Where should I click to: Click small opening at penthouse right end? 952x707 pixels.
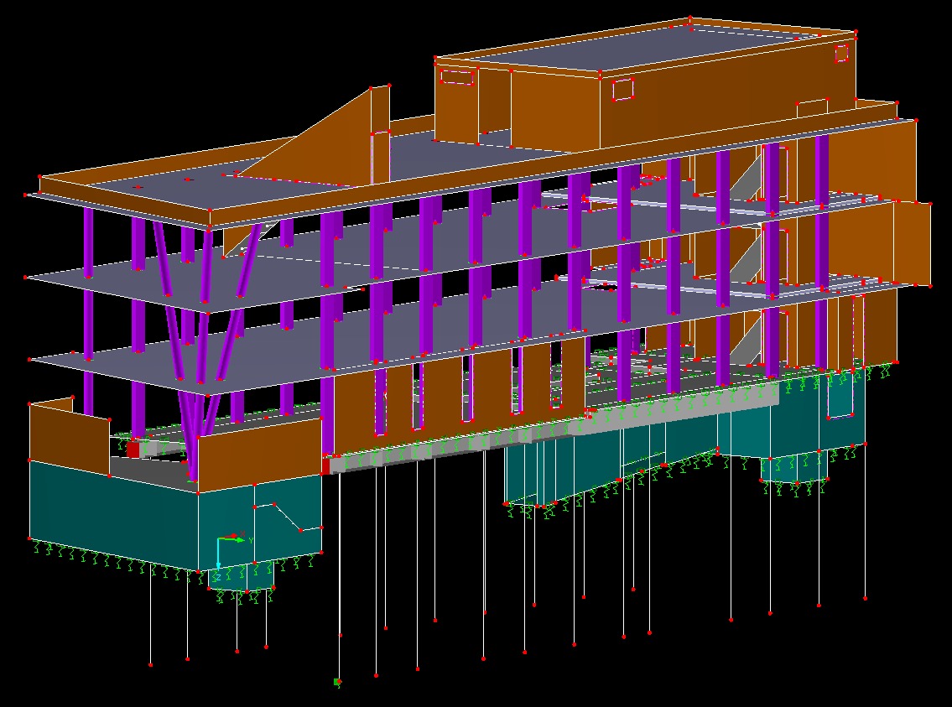tap(841, 53)
